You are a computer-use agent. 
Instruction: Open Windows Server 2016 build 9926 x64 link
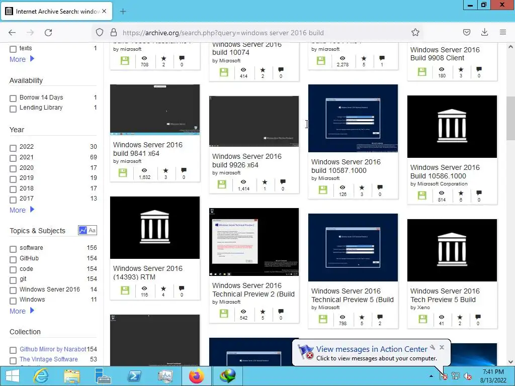pos(246,160)
